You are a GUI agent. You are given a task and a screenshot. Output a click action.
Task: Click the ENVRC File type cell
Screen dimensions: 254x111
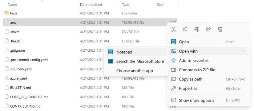coord(131,32)
